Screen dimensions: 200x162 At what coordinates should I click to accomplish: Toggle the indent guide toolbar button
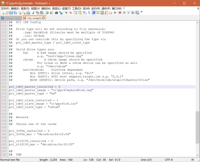94,13
